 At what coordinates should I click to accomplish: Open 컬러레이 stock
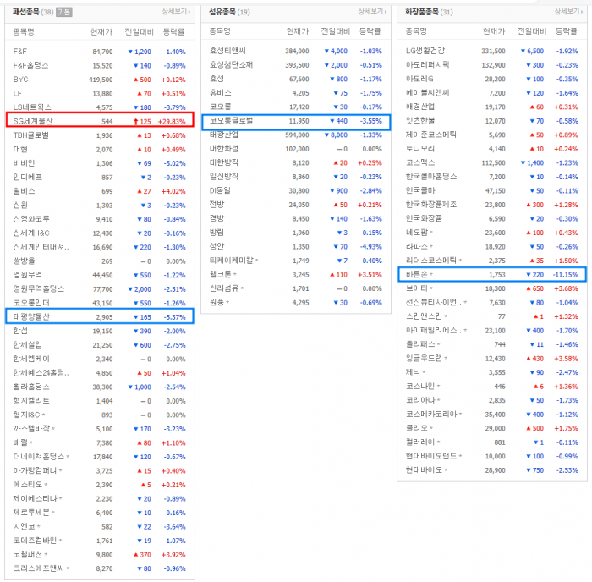(x=420, y=442)
